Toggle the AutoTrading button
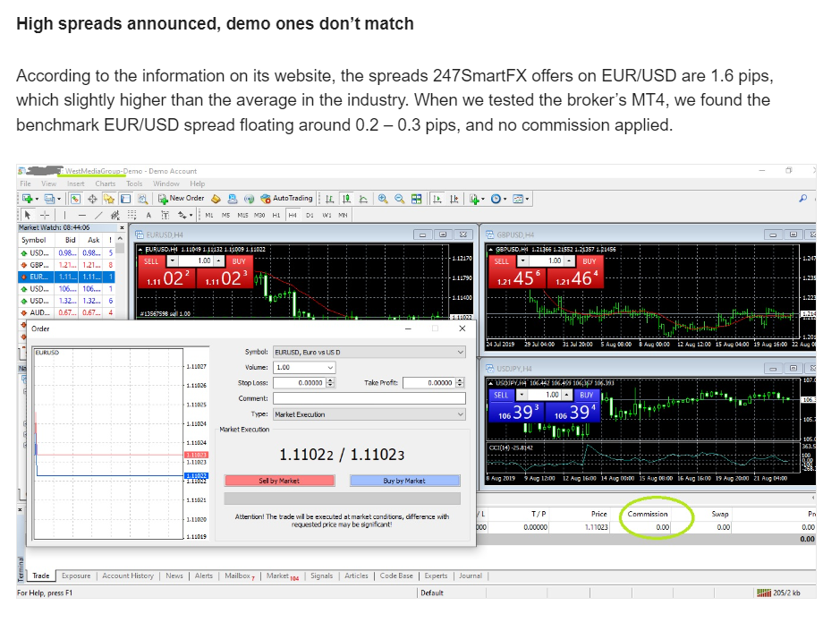The width and height of the screenshot is (840, 631). (x=286, y=199)
